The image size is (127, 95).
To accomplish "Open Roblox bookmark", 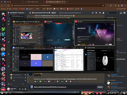I will tap(63, 9).
